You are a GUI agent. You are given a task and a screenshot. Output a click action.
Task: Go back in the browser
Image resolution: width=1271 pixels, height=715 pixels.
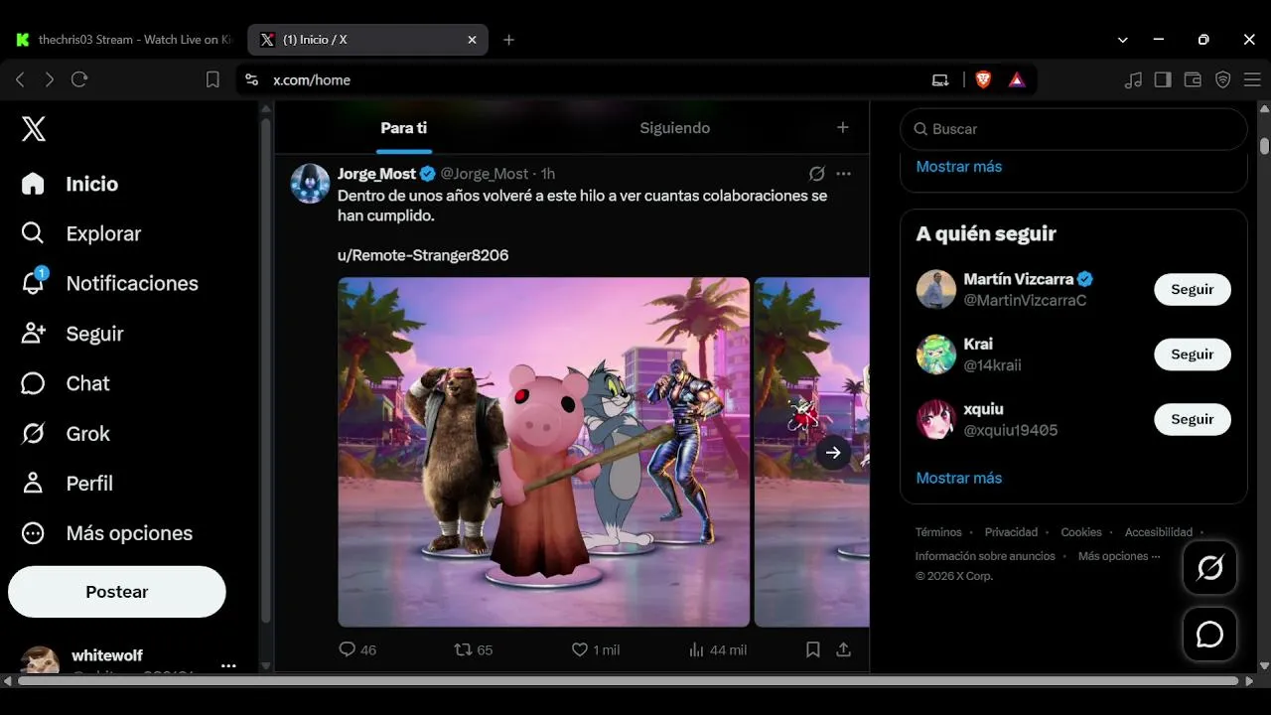(20, 79)
